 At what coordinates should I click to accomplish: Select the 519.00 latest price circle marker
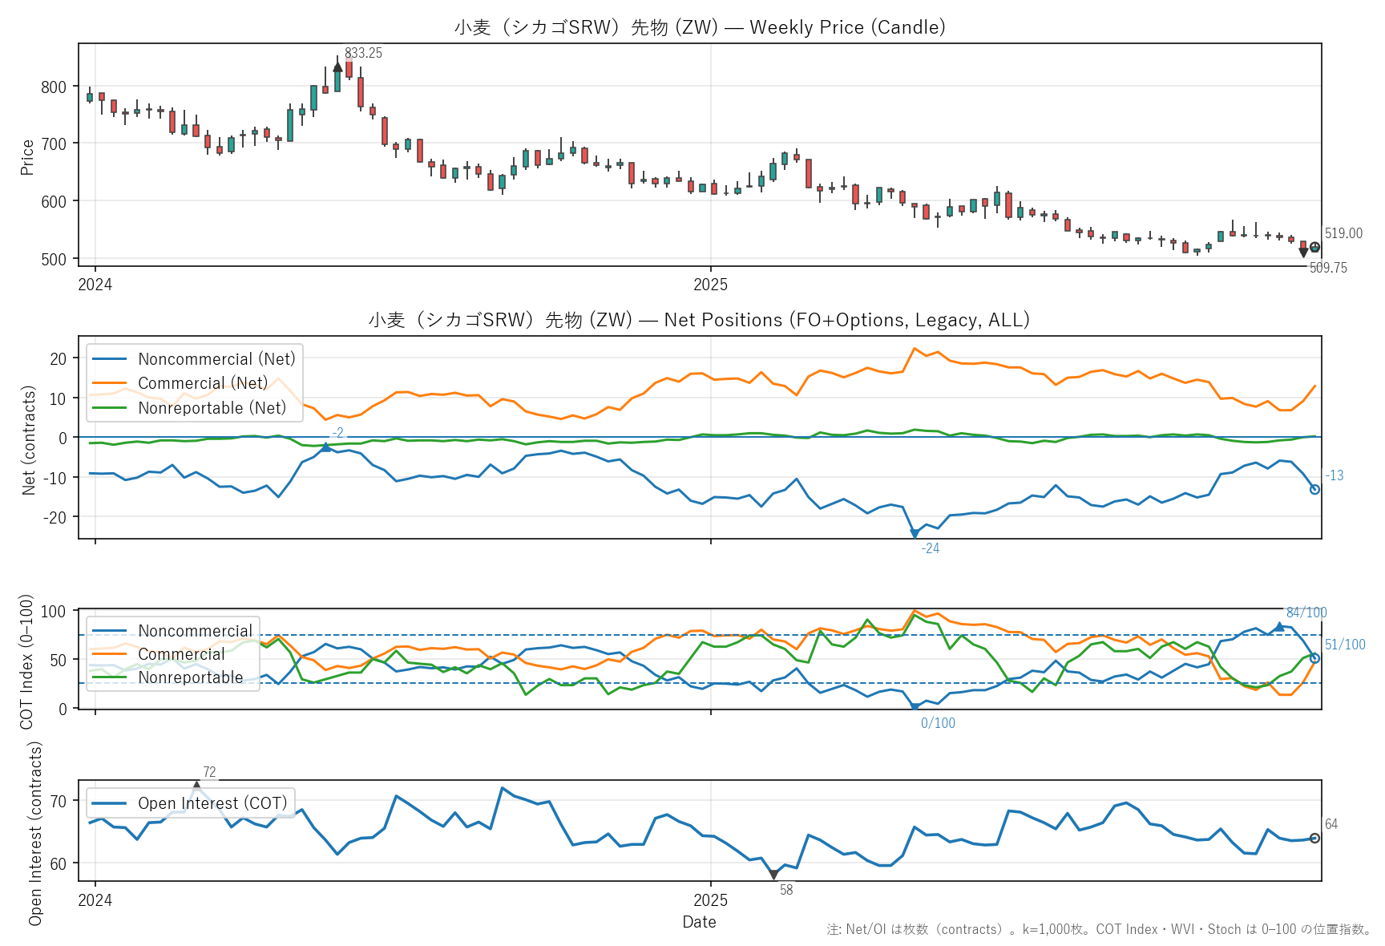(1314, 247)
